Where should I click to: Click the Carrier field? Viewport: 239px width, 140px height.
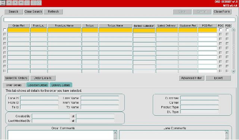click(x=199, y=102)
